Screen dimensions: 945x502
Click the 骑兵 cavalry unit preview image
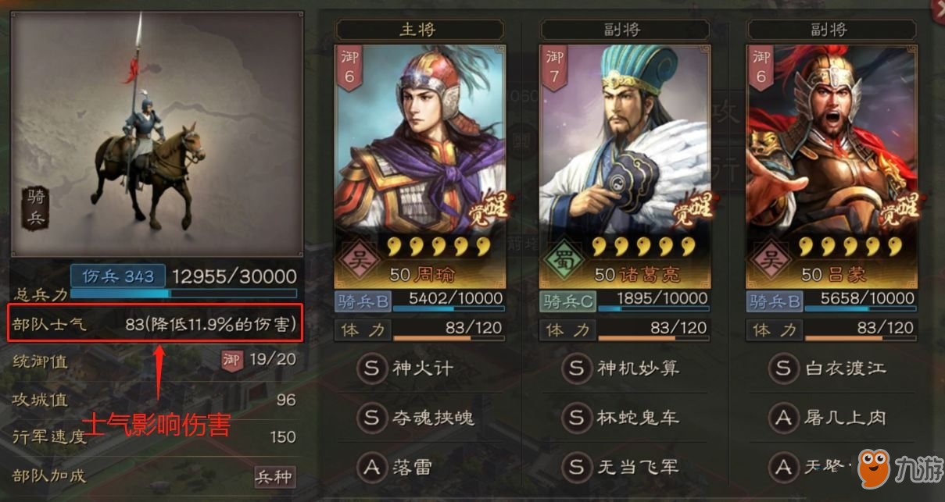[157, 133]
